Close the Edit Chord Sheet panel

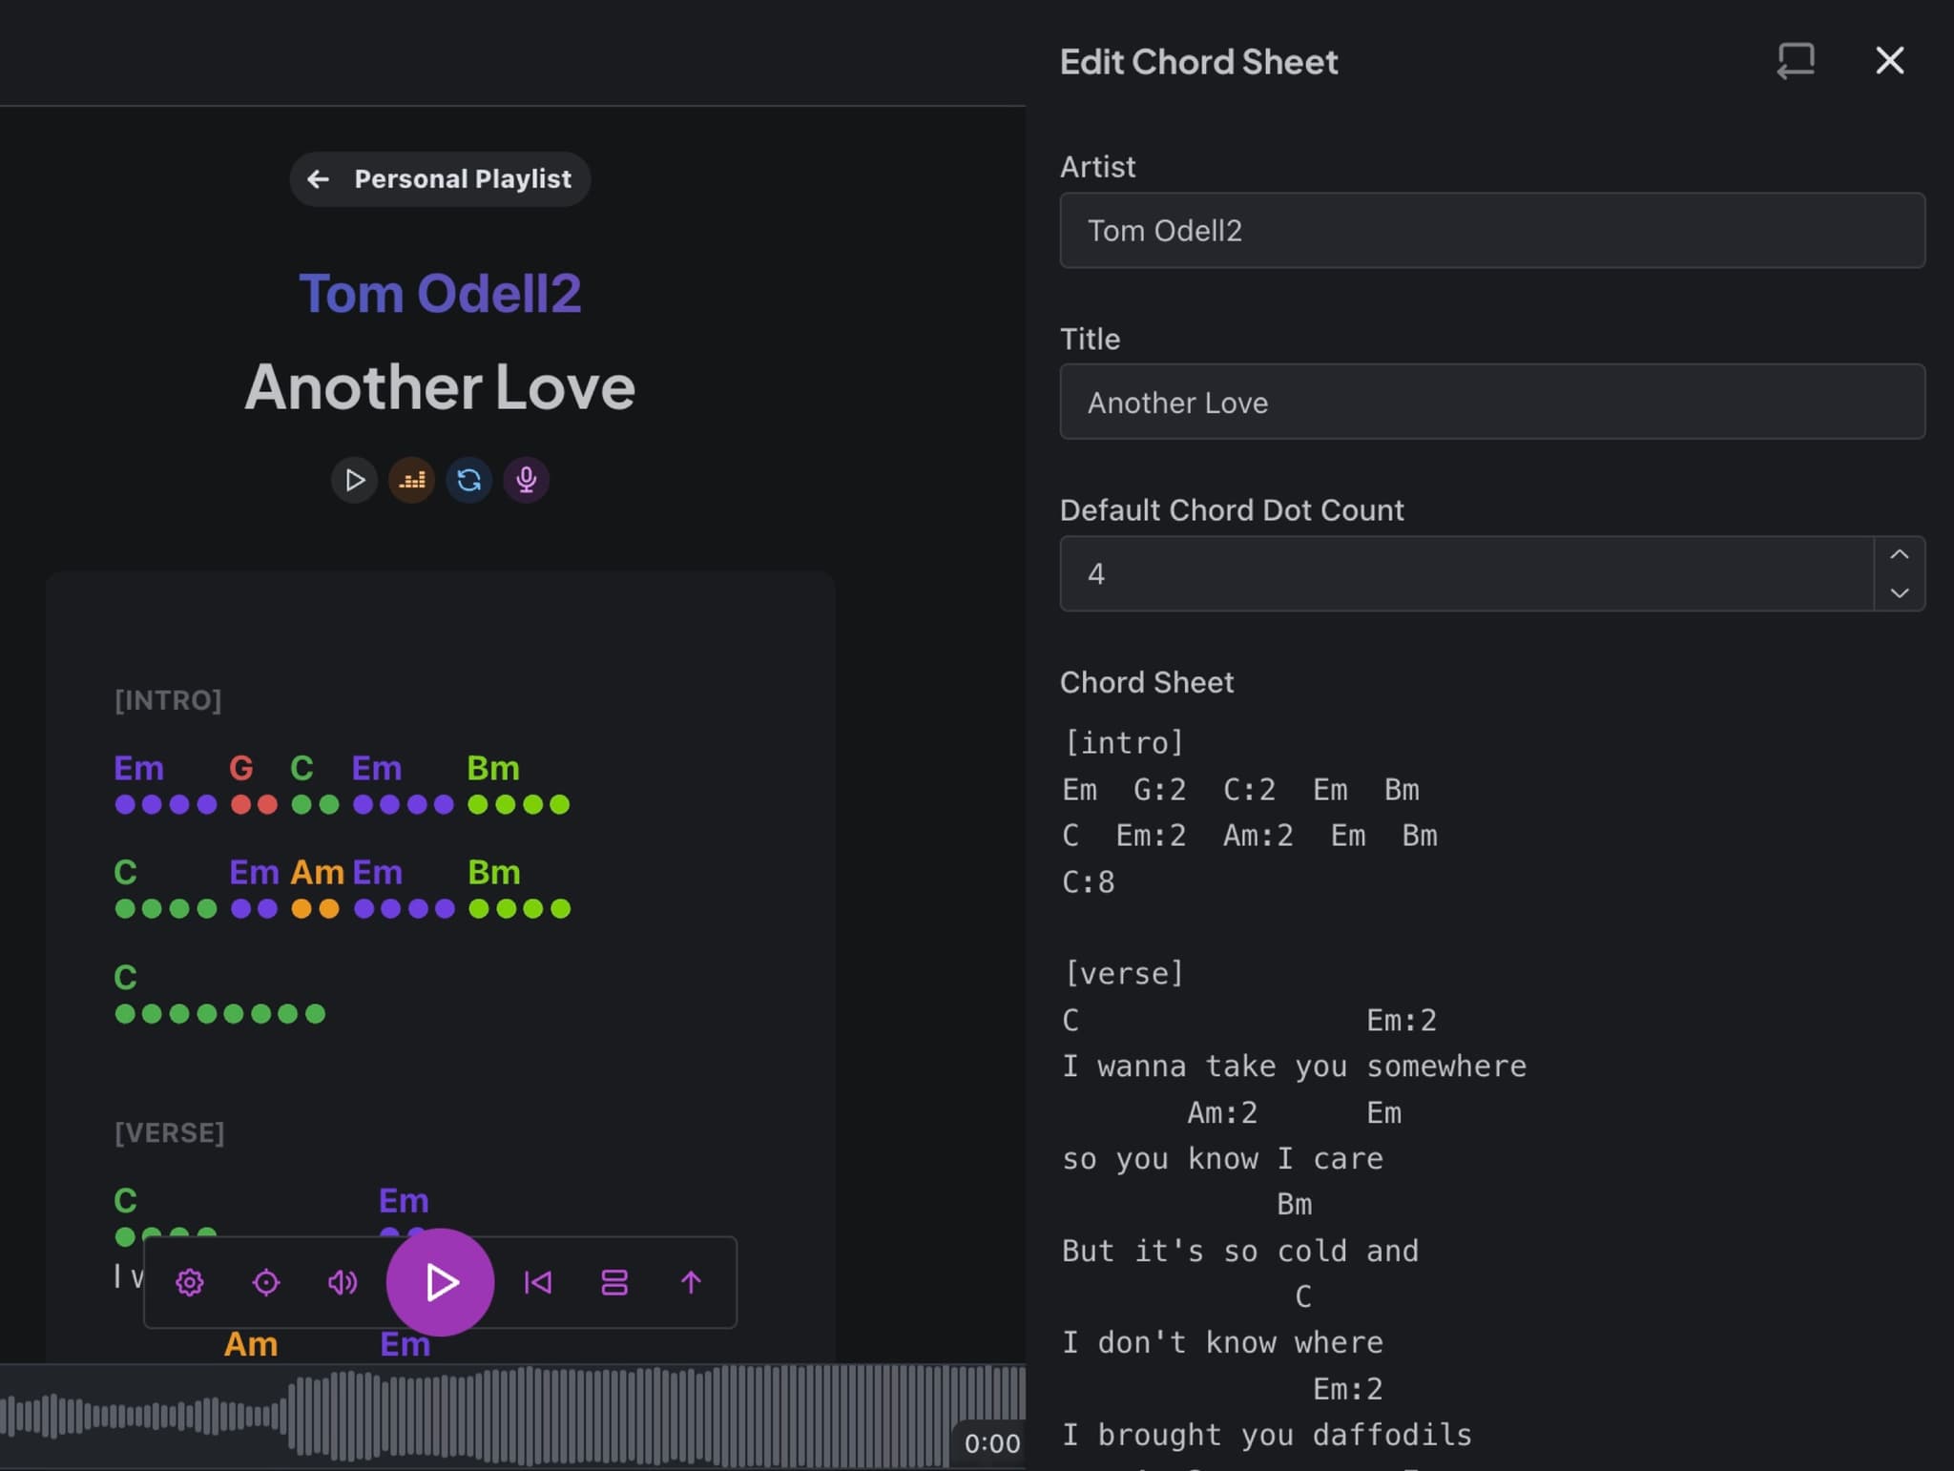point(1889,60)
